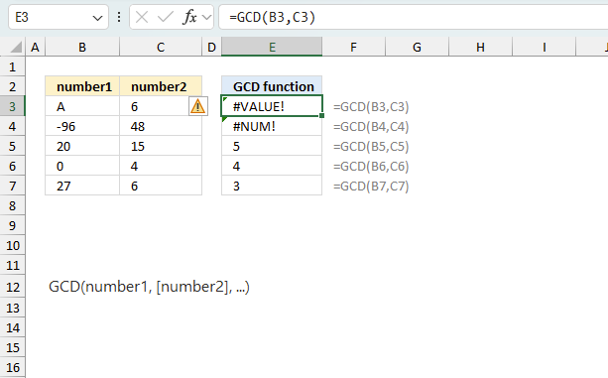Select row 14 header

pos(13,327)
